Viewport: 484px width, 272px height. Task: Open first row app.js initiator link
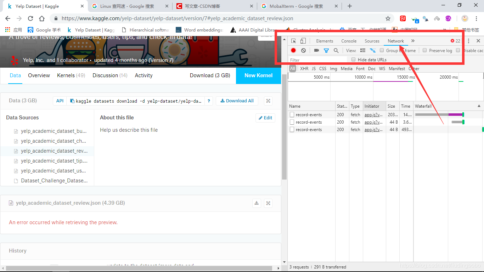tap(373, 115)
